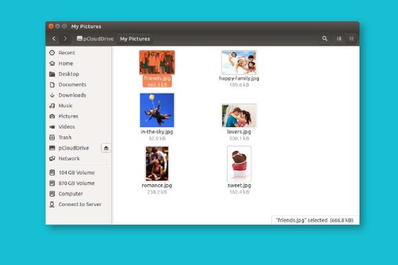398x265 pixels.
Task: Click the romance.jpg file name label
Action: click(157, 185)
